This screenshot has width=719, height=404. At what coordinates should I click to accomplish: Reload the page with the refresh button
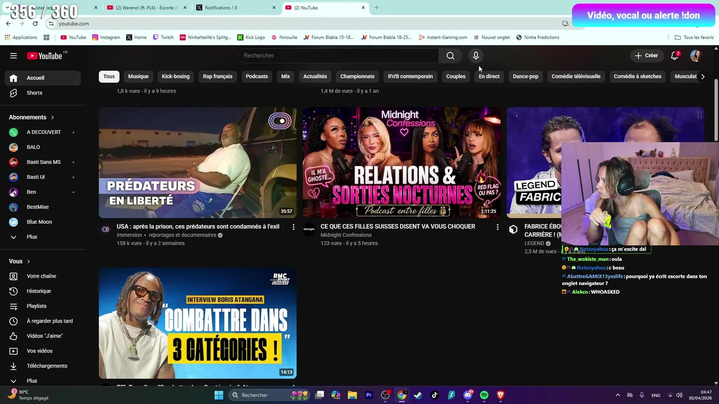[35, 24]
